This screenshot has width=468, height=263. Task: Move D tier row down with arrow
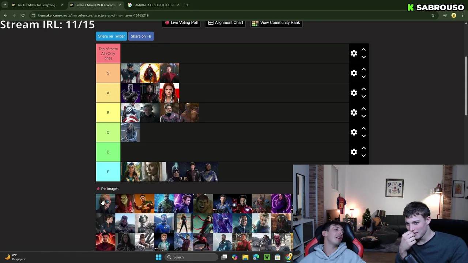[363, 156]
